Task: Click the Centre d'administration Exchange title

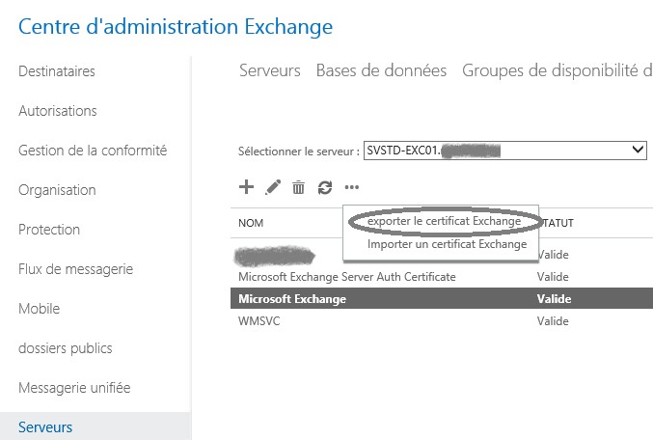Action: pyautogui.click(x=176, y=27)
